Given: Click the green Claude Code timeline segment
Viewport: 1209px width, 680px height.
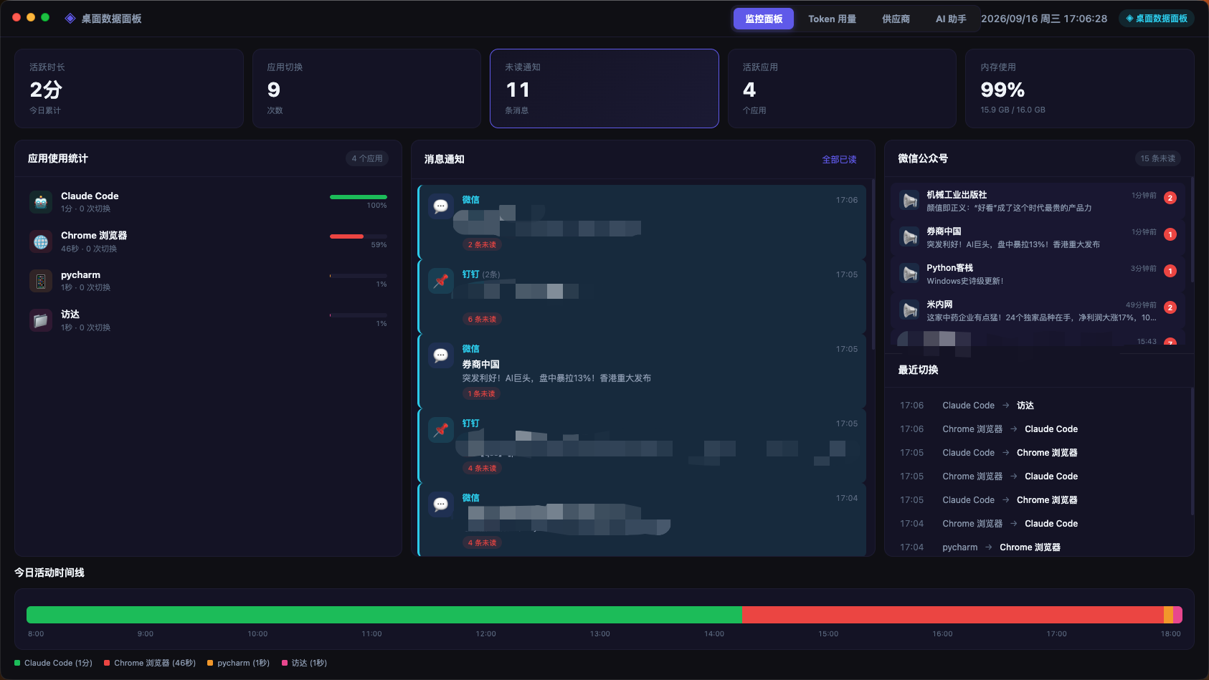Looking at the screenshot, I should pyautogui.click(x=384, y=615).
